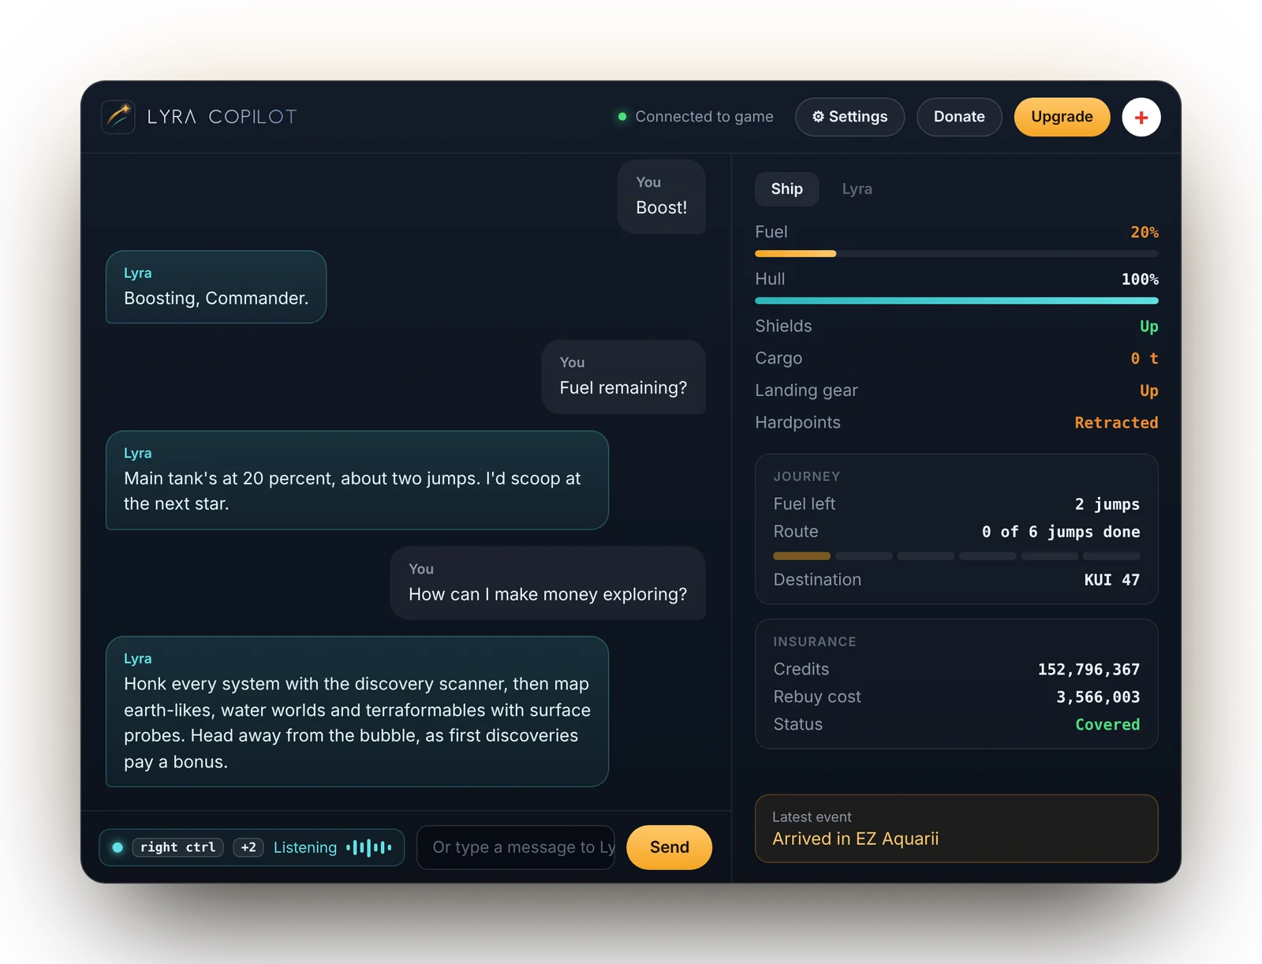
Task: Click the Rebuy cost '3,566,003' value
Action: point(1098,697)
